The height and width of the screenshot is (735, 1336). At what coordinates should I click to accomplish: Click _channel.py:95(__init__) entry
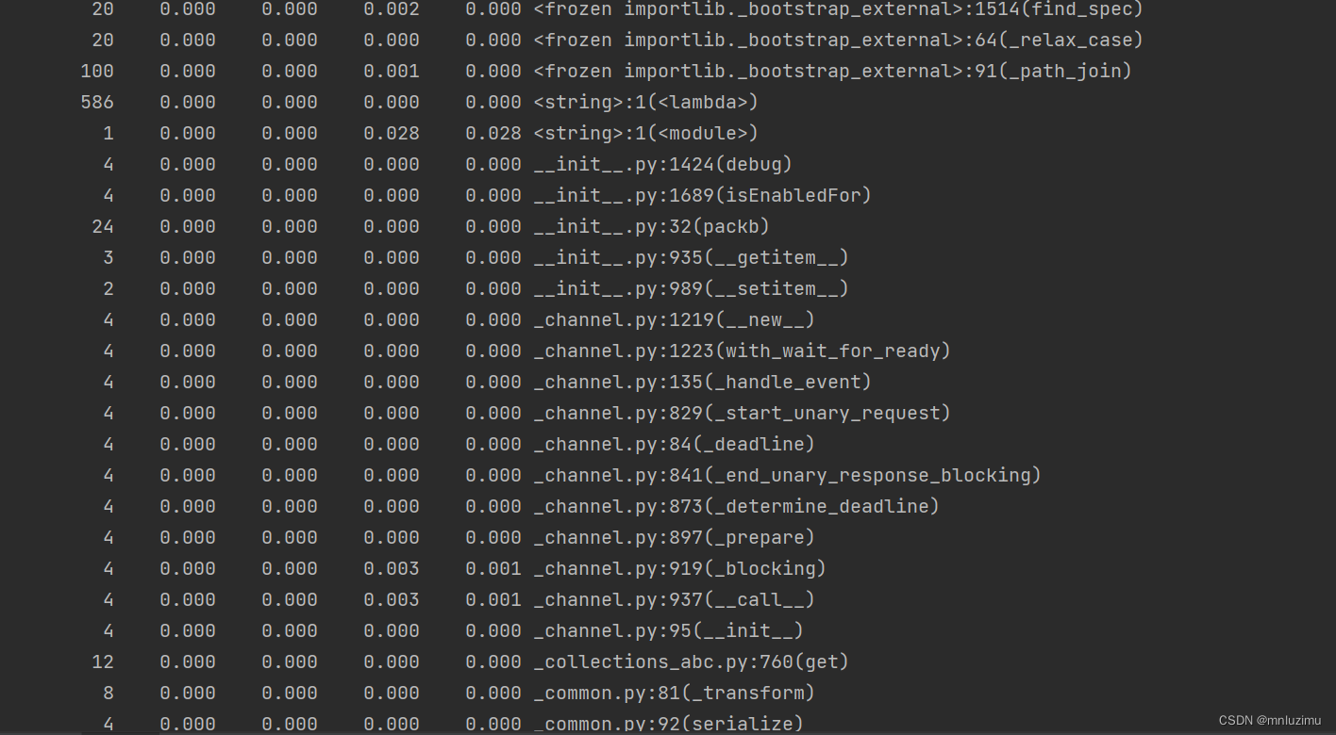pos(668,631)
